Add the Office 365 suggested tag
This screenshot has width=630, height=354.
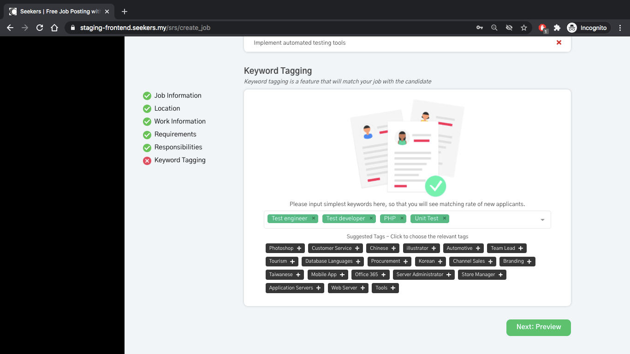(x=370, y=275)
